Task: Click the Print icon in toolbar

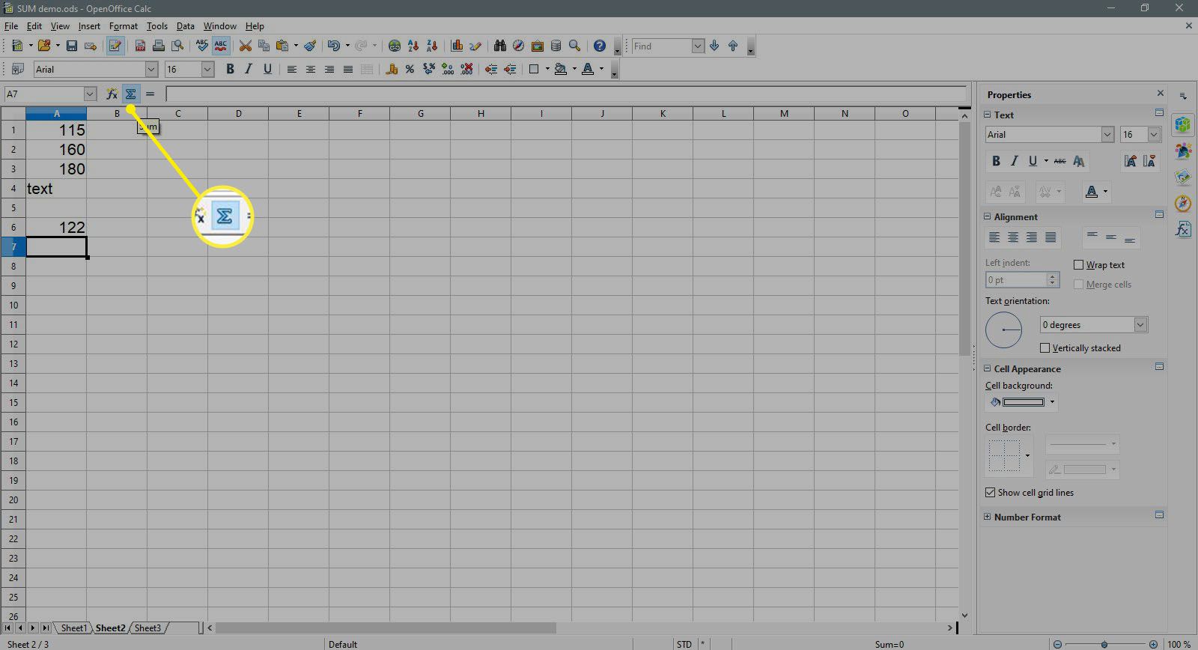Action: 159,46
